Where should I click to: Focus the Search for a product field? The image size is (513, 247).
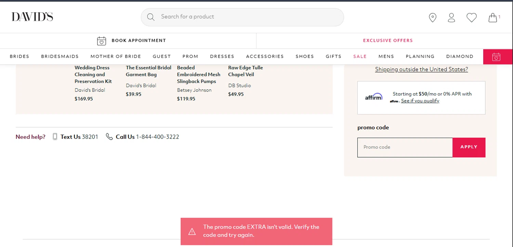tap(242, 17)
